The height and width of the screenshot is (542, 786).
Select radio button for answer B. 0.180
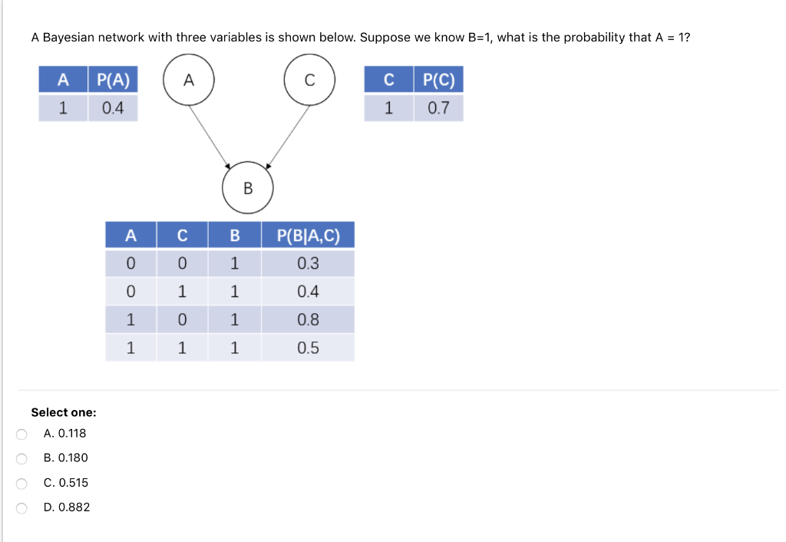22,458
